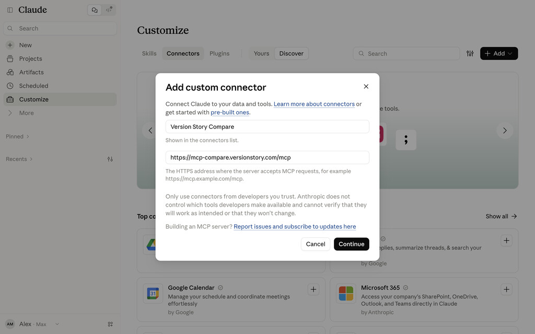Click Continue to add connector
The width and height of the screenshot is (535, 334).
pyautogui.click(x=351, y=244)
